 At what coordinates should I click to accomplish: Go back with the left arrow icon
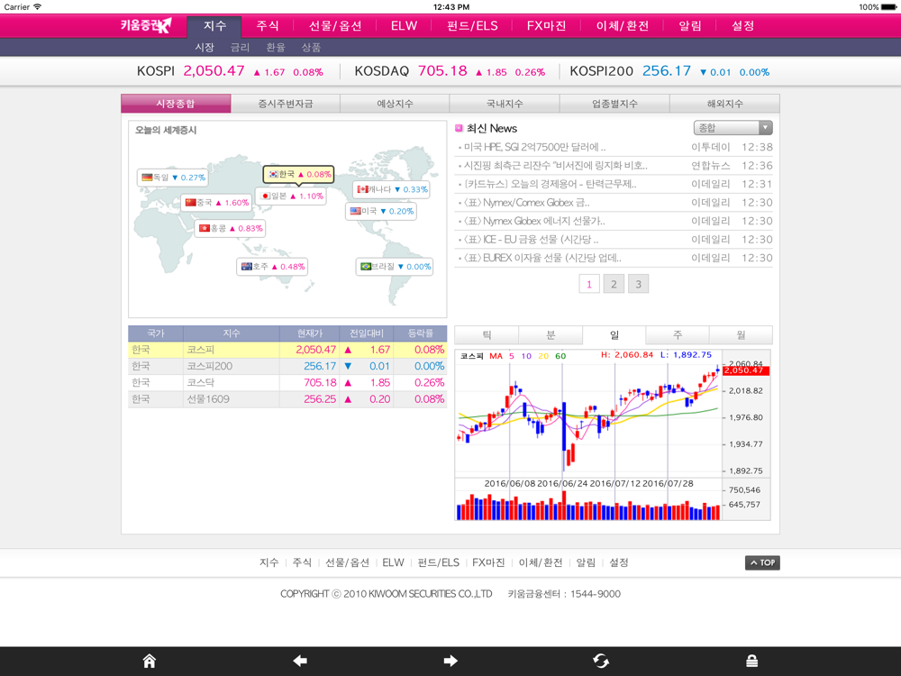click(300, 661)
